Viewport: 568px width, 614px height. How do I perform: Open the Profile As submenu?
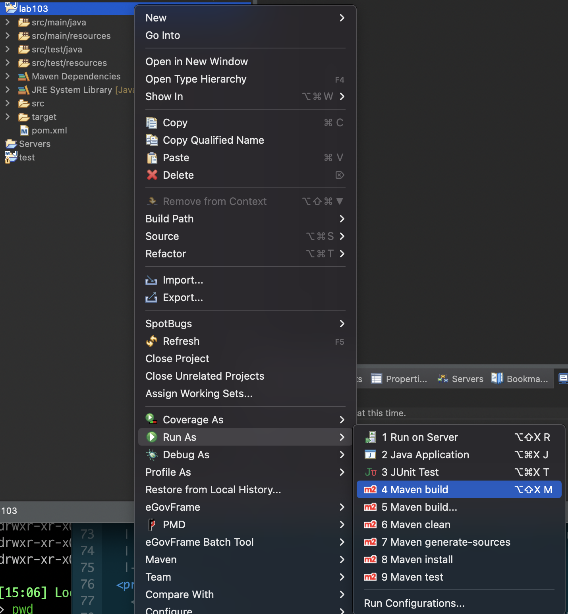(x=245, y=472)
